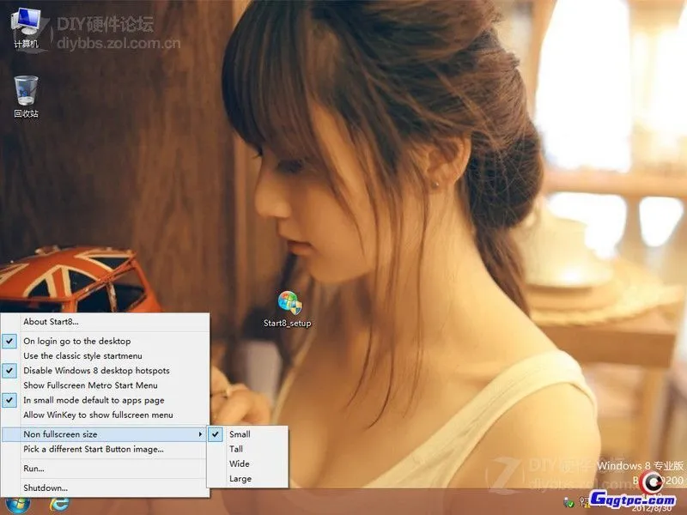
Task: Enable 'Use the classic style startmenu'
Action: point(82,355)
